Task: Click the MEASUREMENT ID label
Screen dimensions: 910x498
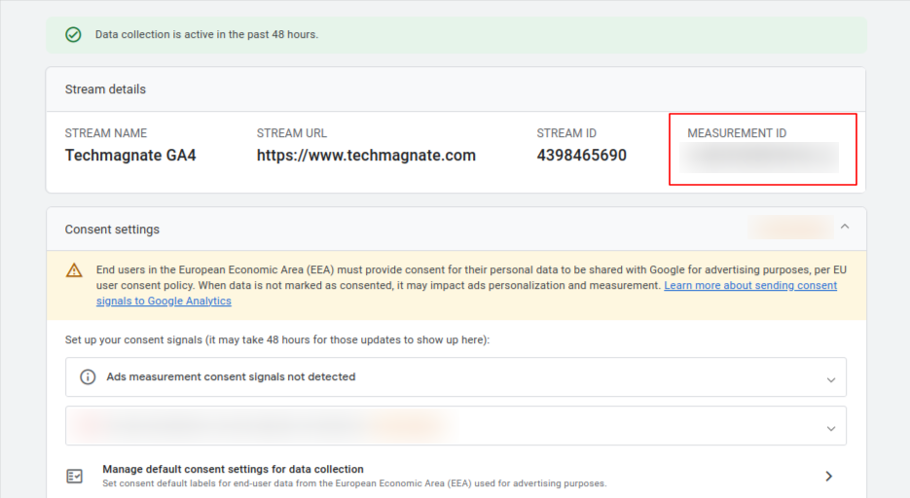Action: (x=737, y=133)
